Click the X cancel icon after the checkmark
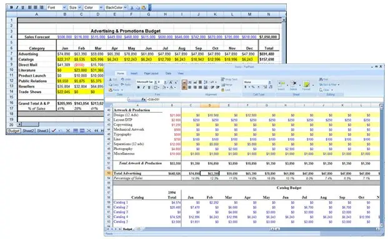388x239 pixels. click(x=68, y=131)
